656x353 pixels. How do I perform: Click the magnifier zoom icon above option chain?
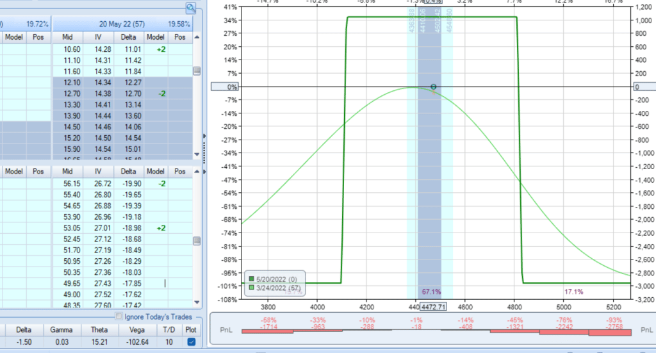191,8
